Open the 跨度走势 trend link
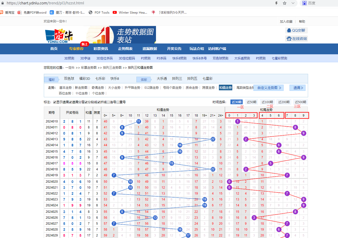 [x=208, y=88]
